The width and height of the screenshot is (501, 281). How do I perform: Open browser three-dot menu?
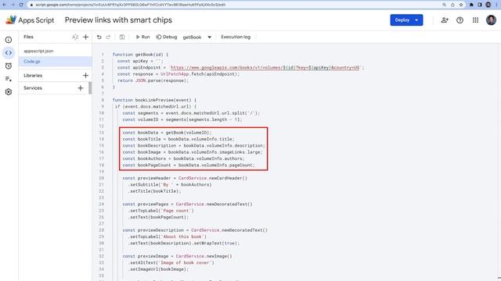pos(496,5)
